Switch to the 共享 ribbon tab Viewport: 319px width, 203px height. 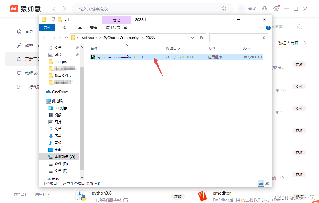(x=78, y=28)
